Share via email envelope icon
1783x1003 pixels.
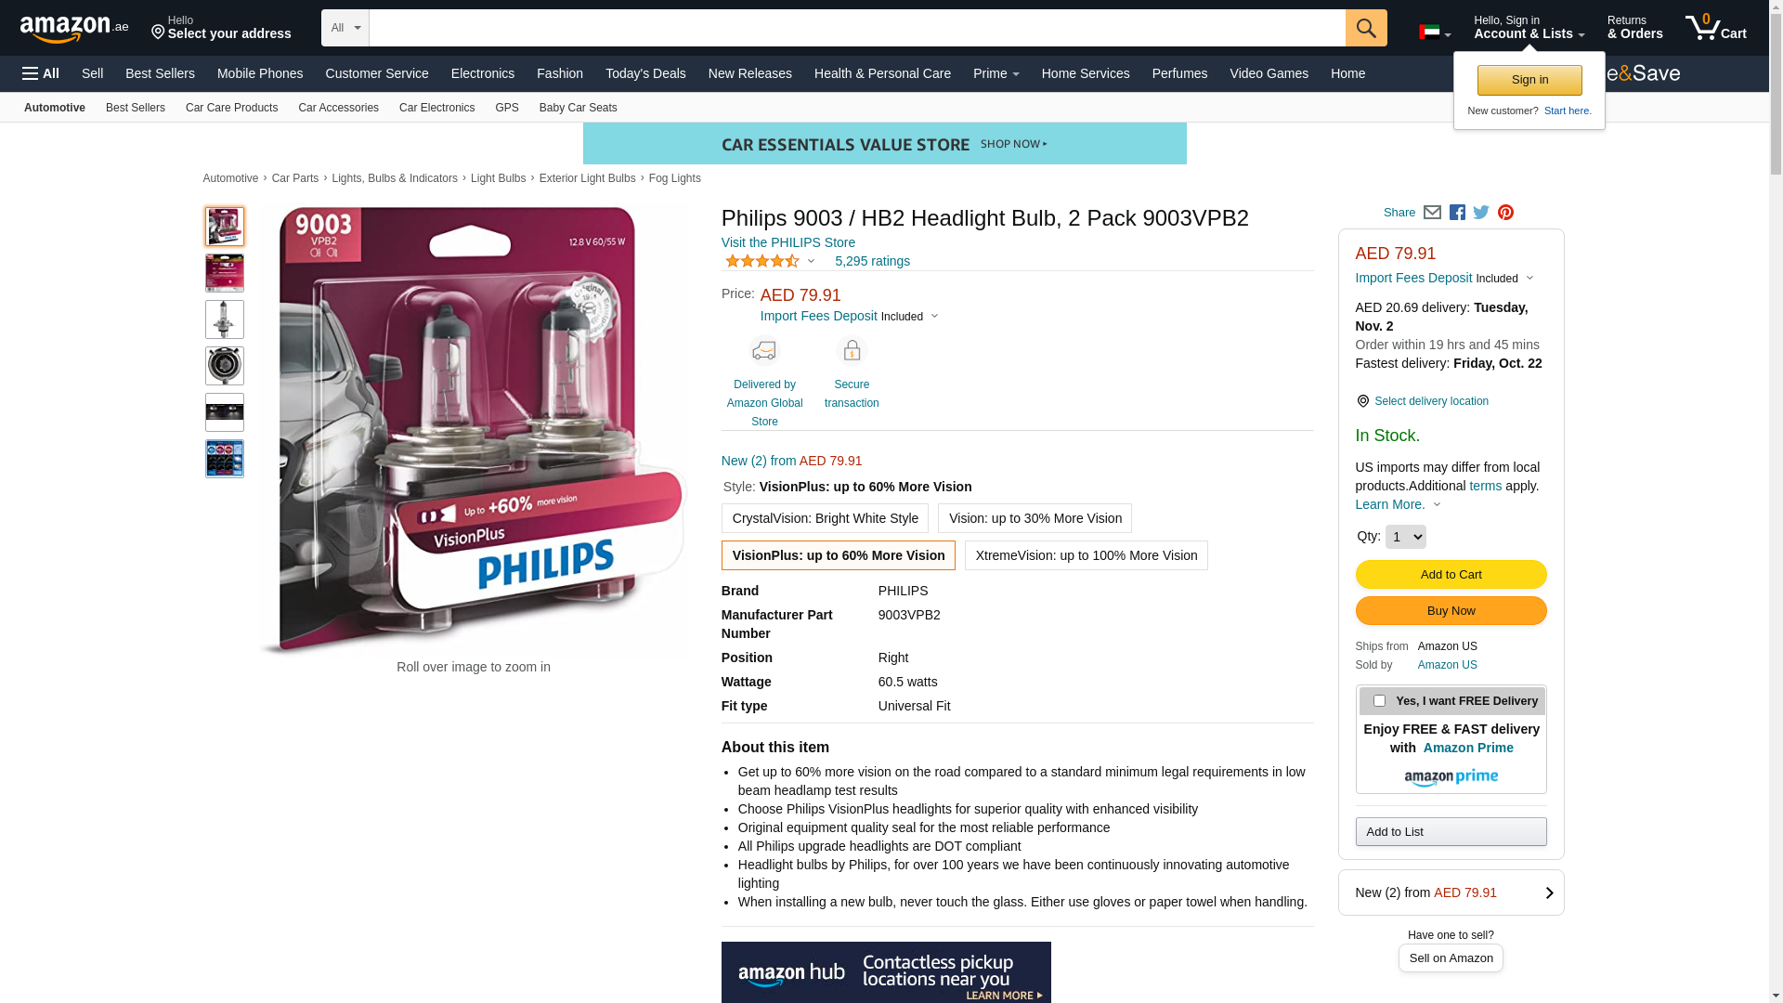1432,213
